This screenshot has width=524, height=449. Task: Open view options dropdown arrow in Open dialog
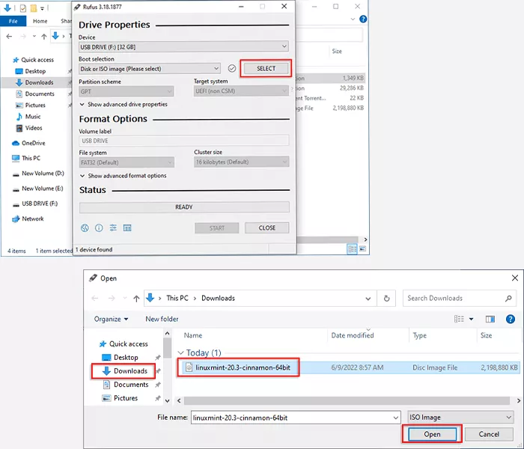[x=471, y=319]
